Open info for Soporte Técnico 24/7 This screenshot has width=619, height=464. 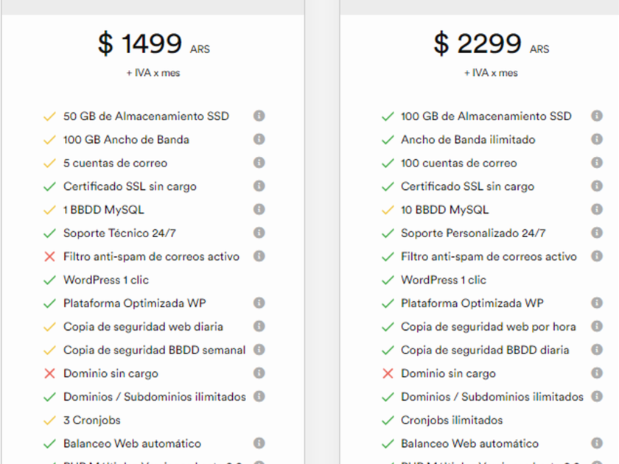(259, 233)
